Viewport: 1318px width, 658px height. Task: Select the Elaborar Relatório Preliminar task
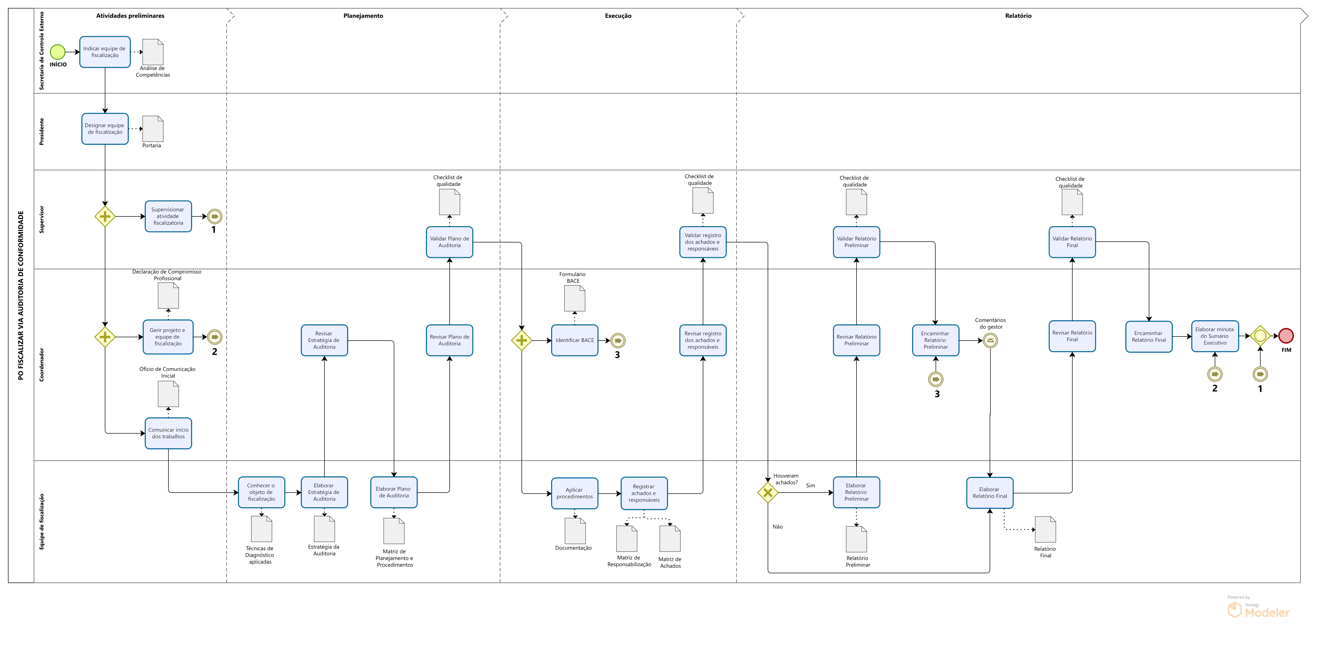[x=857, y=493]
